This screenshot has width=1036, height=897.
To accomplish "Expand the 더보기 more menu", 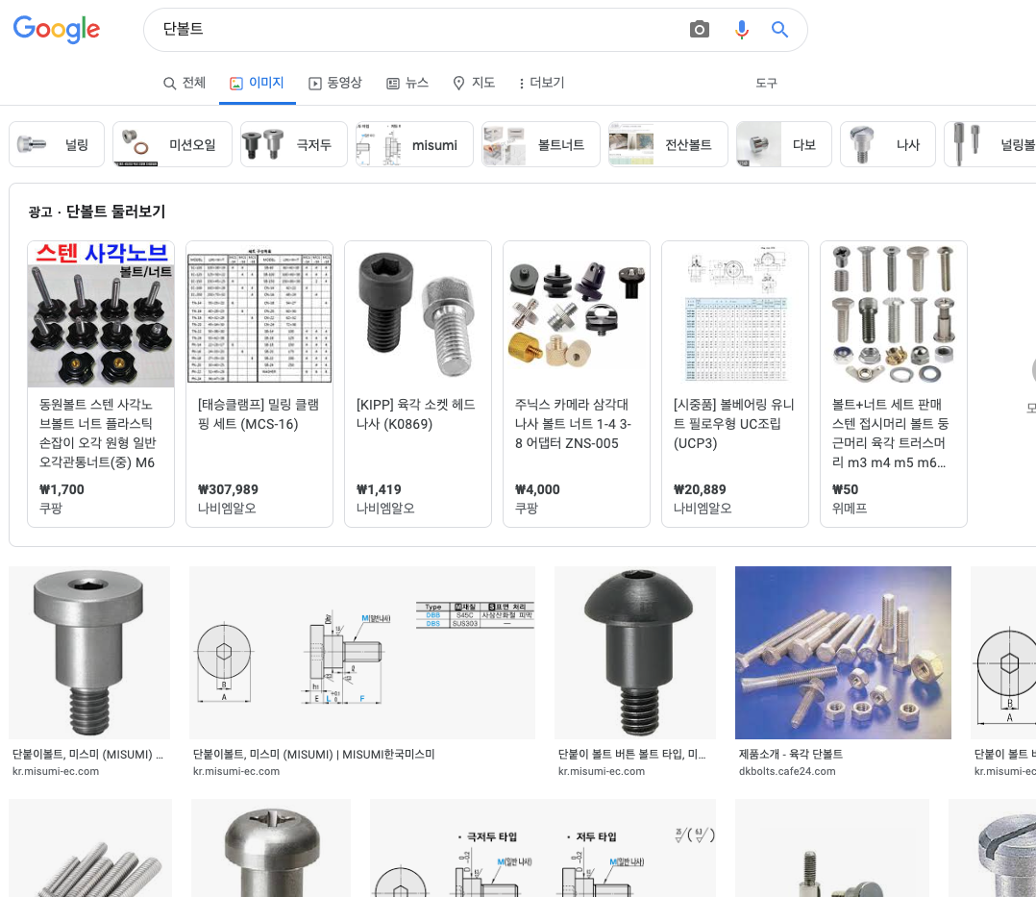I will (x=541, y=83).
